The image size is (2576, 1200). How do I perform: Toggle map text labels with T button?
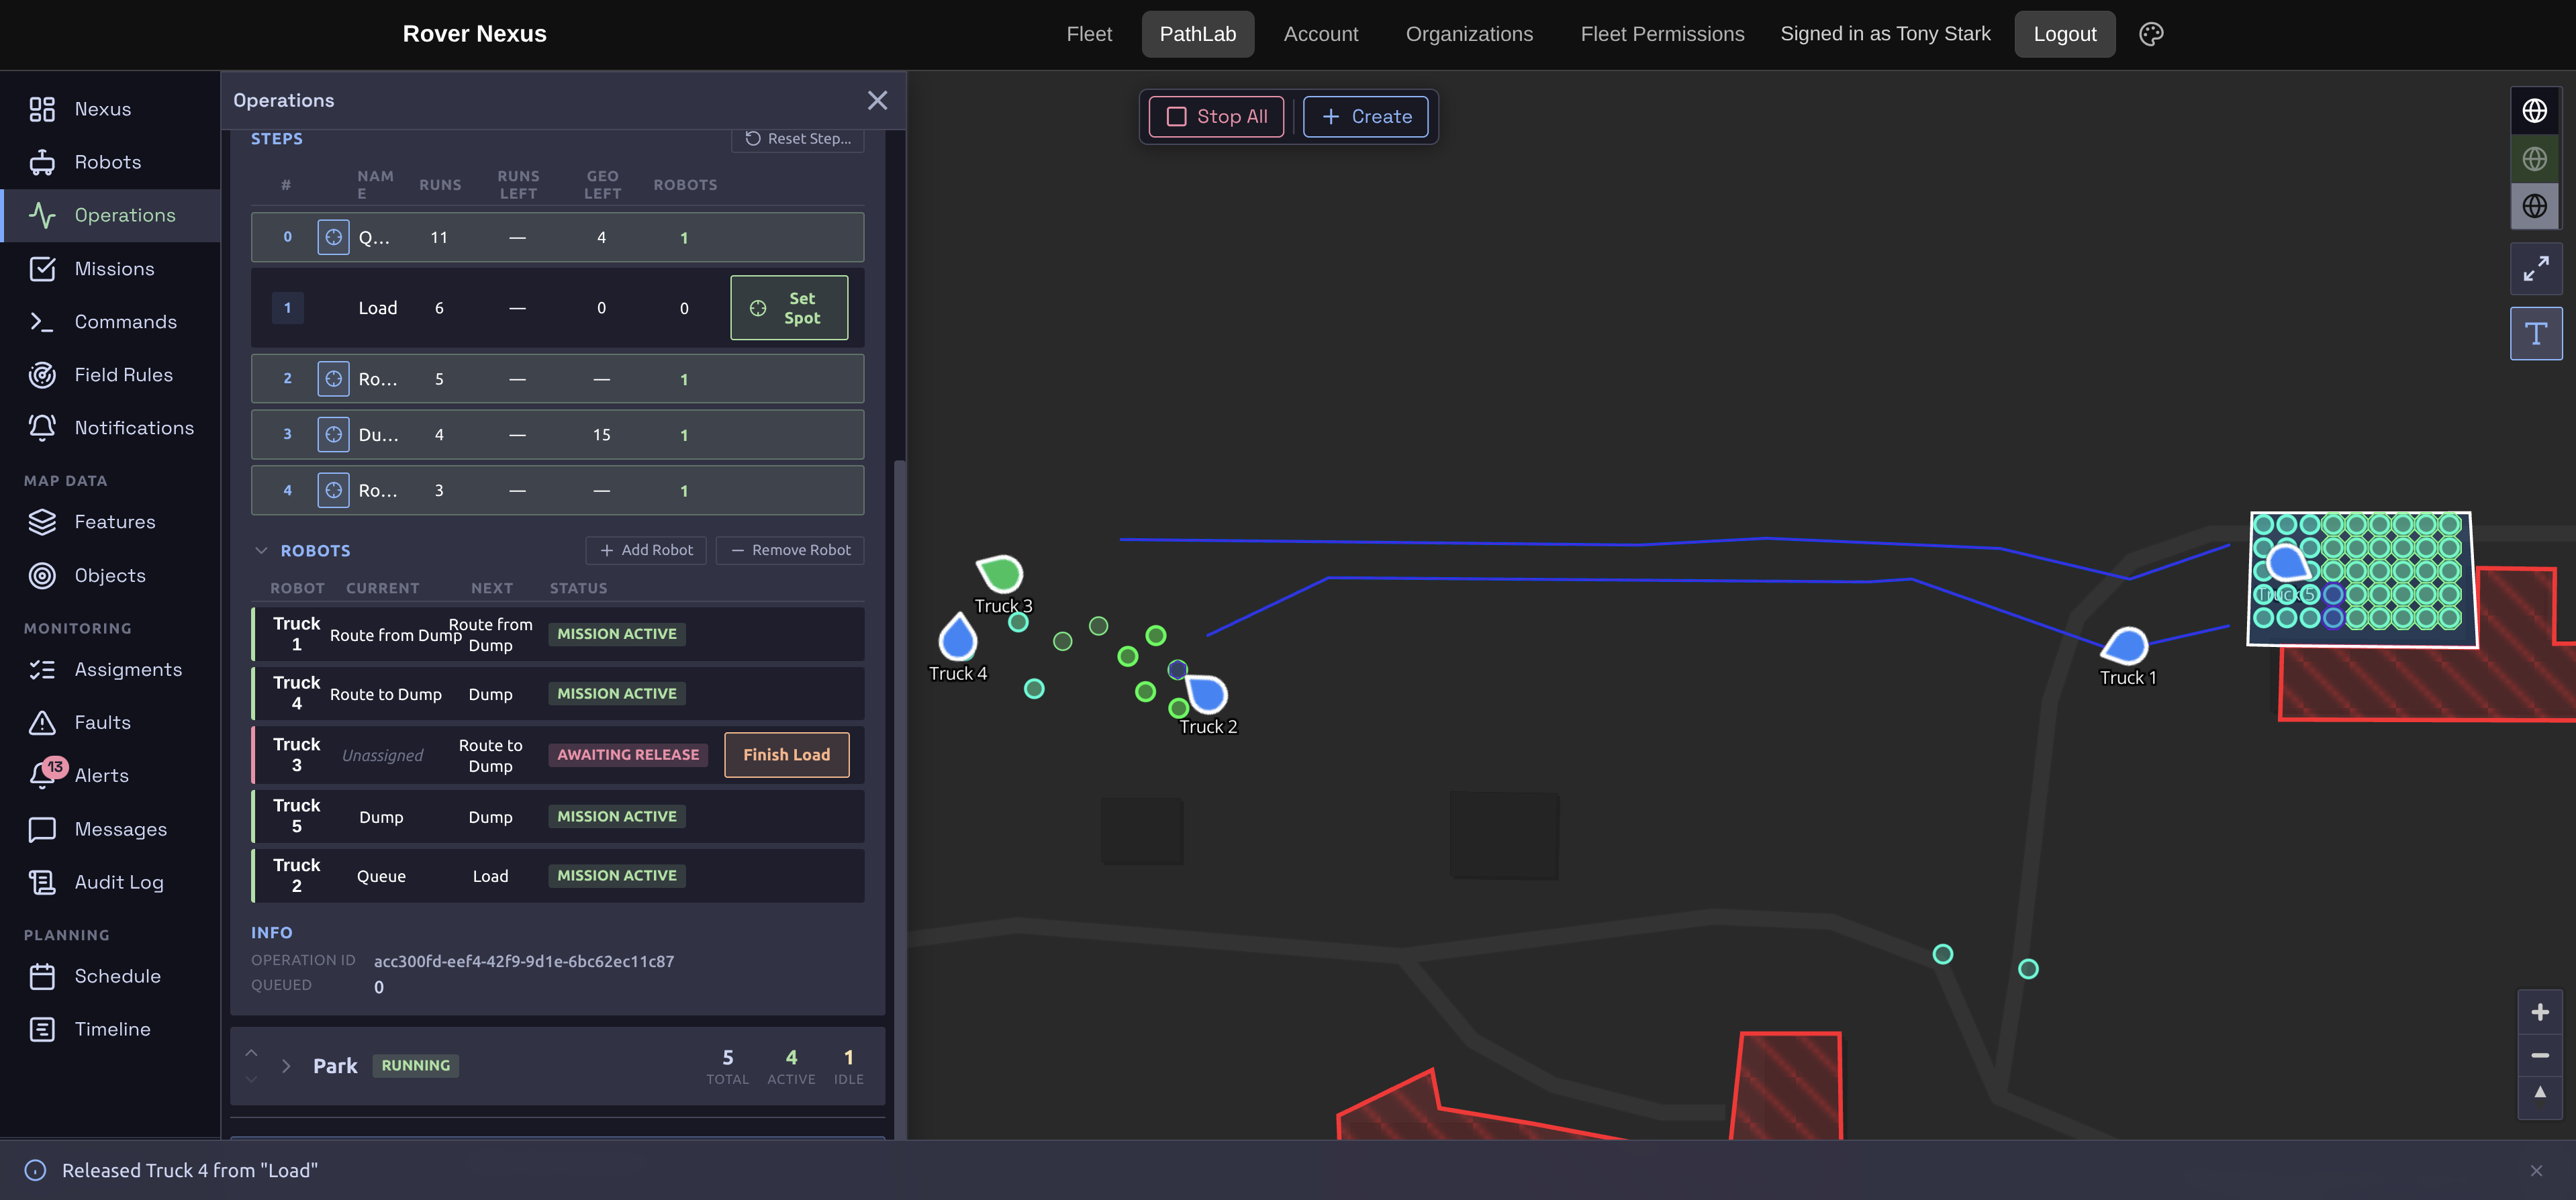click(x=2536, y=334)
